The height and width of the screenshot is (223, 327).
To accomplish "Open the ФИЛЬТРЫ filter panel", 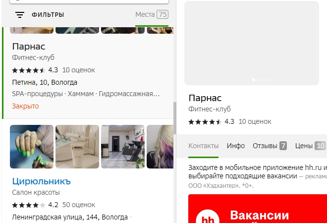I will [x=48, y=15].
